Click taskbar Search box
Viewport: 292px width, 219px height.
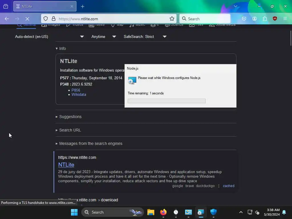click(113, 212)
